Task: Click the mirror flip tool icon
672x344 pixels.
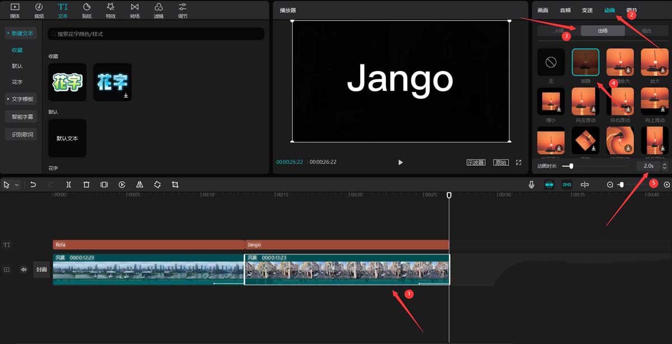Action: pos(139,184)
